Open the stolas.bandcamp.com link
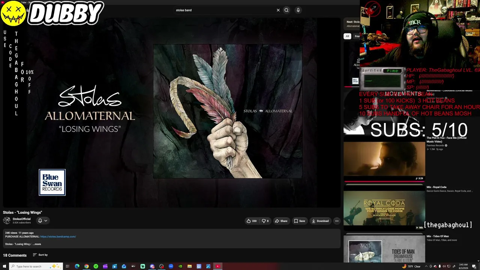480x270 pixels. [58, 237]
